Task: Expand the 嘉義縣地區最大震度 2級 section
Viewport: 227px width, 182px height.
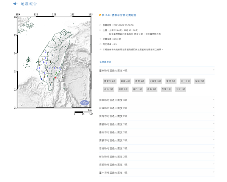Action: coord(157,124)
